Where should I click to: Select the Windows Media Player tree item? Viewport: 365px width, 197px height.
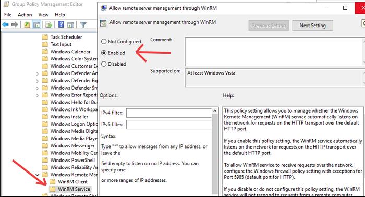pyautogui.click(x=74, y=138)
